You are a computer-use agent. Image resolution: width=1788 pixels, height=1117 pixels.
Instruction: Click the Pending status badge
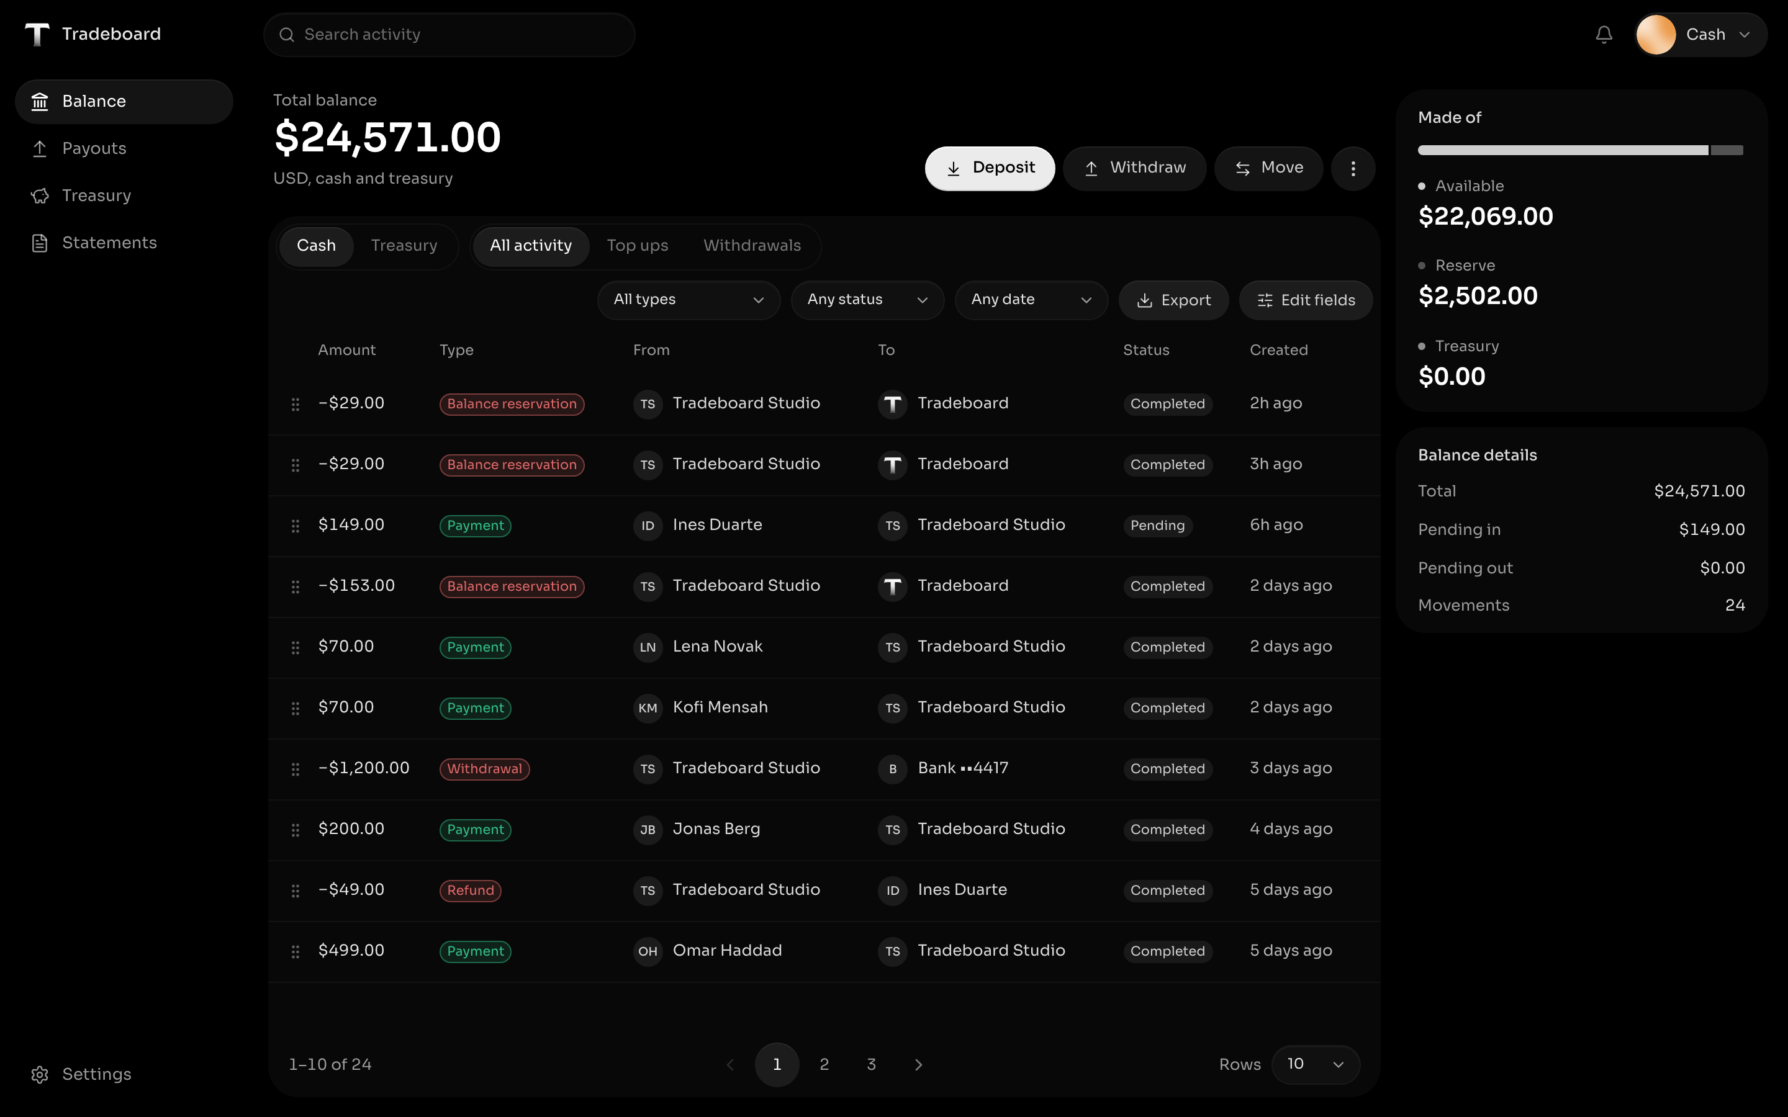tap(1157, 525)
